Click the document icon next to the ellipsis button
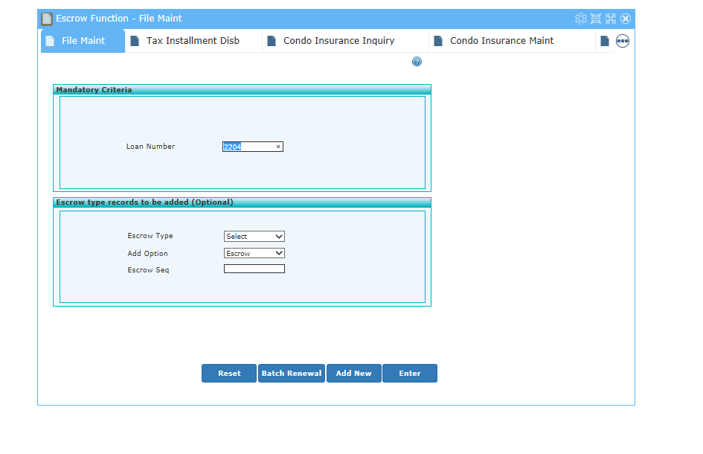Screen dimensions: 703x454 604,41
